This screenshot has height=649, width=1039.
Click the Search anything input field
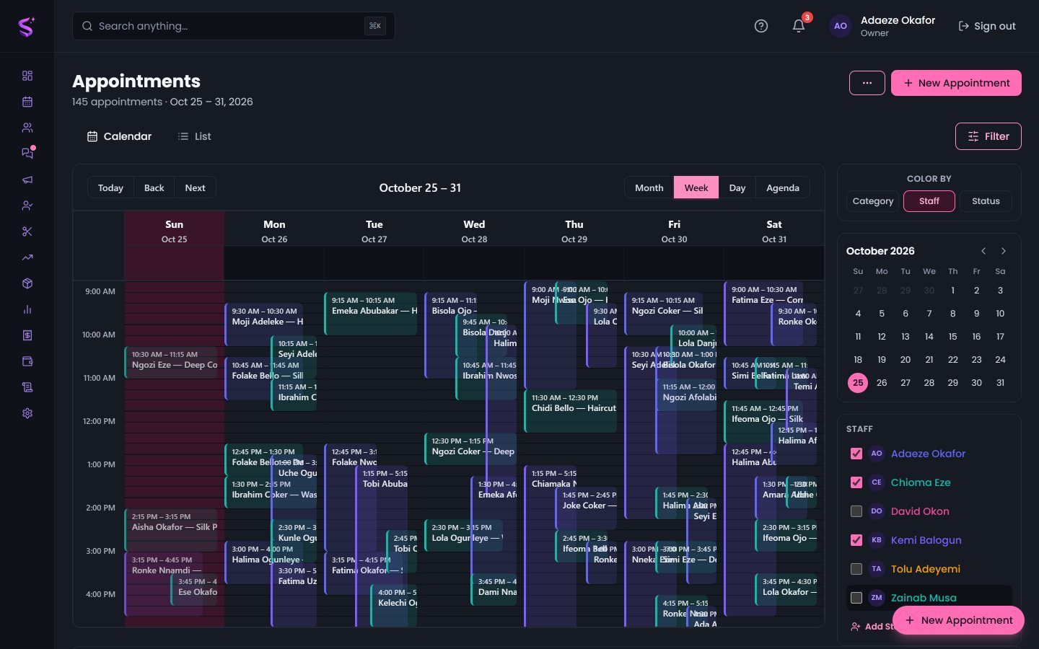pos(234,26)
